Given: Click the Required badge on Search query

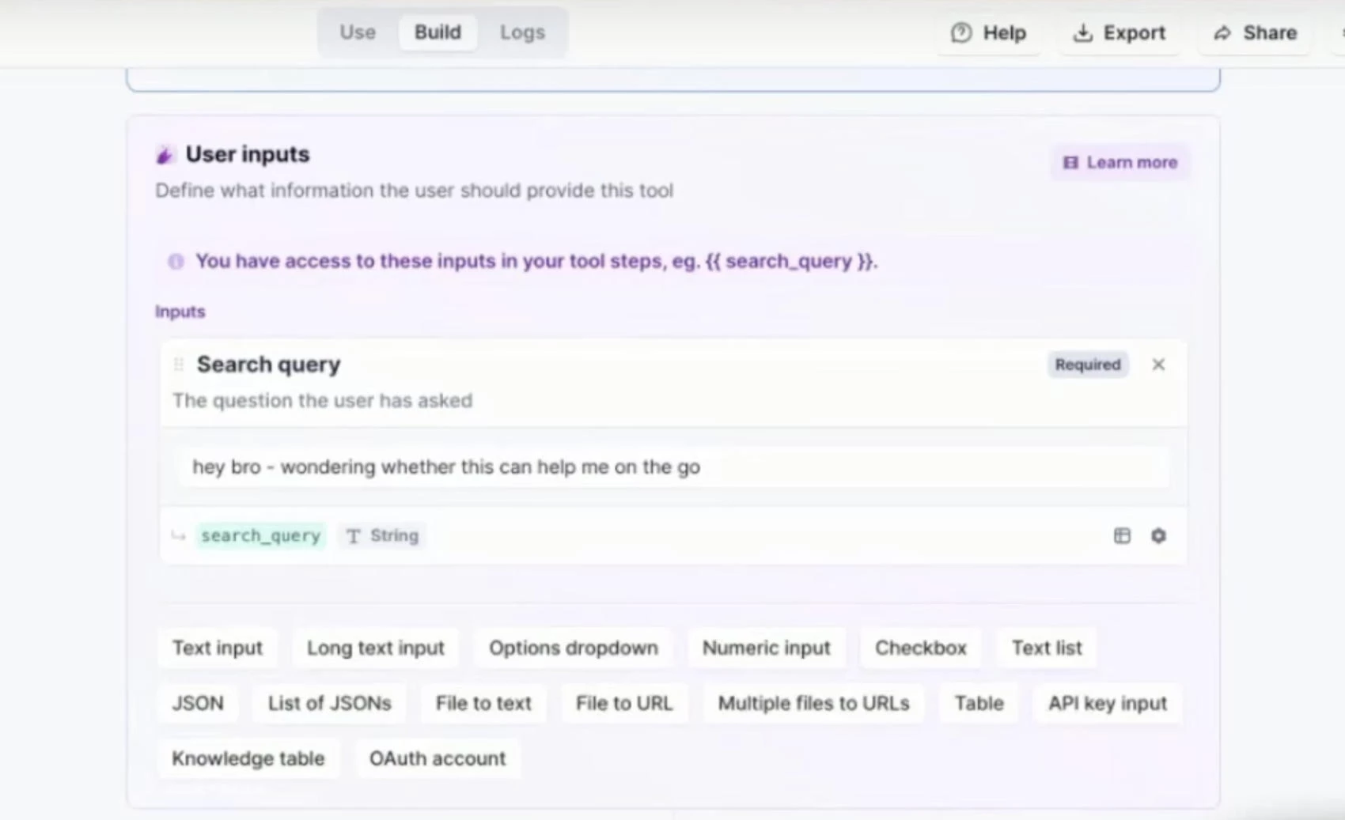Looking at the screenshot, I should click(x=1088, y=365).
